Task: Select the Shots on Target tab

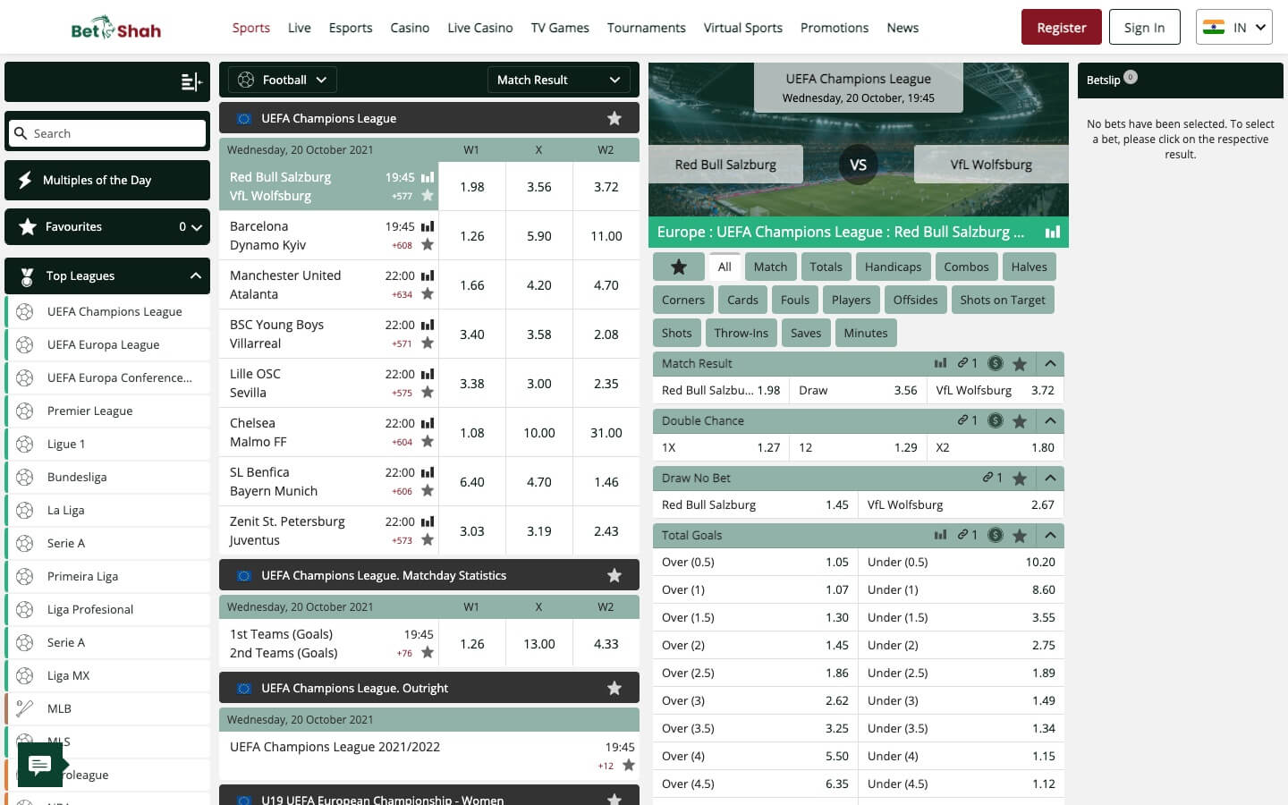Action: click(x=1003, y=300)
